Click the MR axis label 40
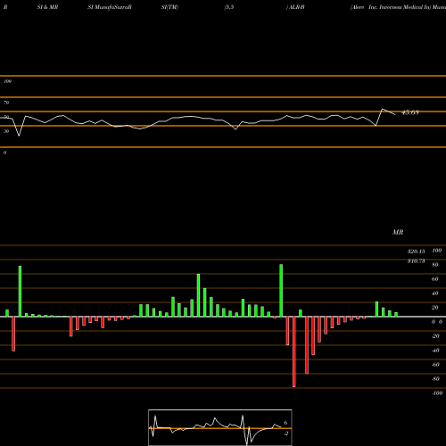446x446 pixels. pyautogui.click(x=434, y=293)
